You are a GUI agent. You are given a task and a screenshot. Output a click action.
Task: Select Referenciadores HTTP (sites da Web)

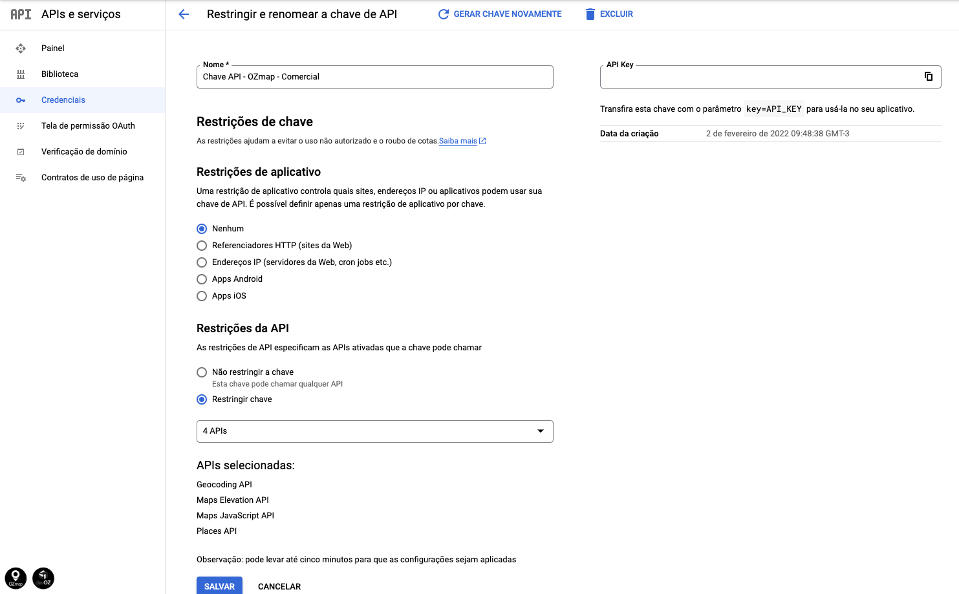click(x=202, y=246)
